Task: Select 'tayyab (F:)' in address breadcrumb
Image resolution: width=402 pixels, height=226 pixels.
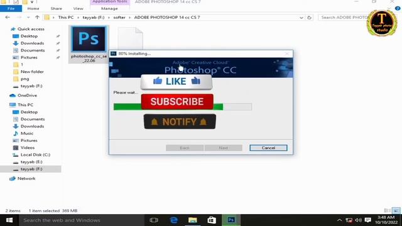Action: coord(94,18)
